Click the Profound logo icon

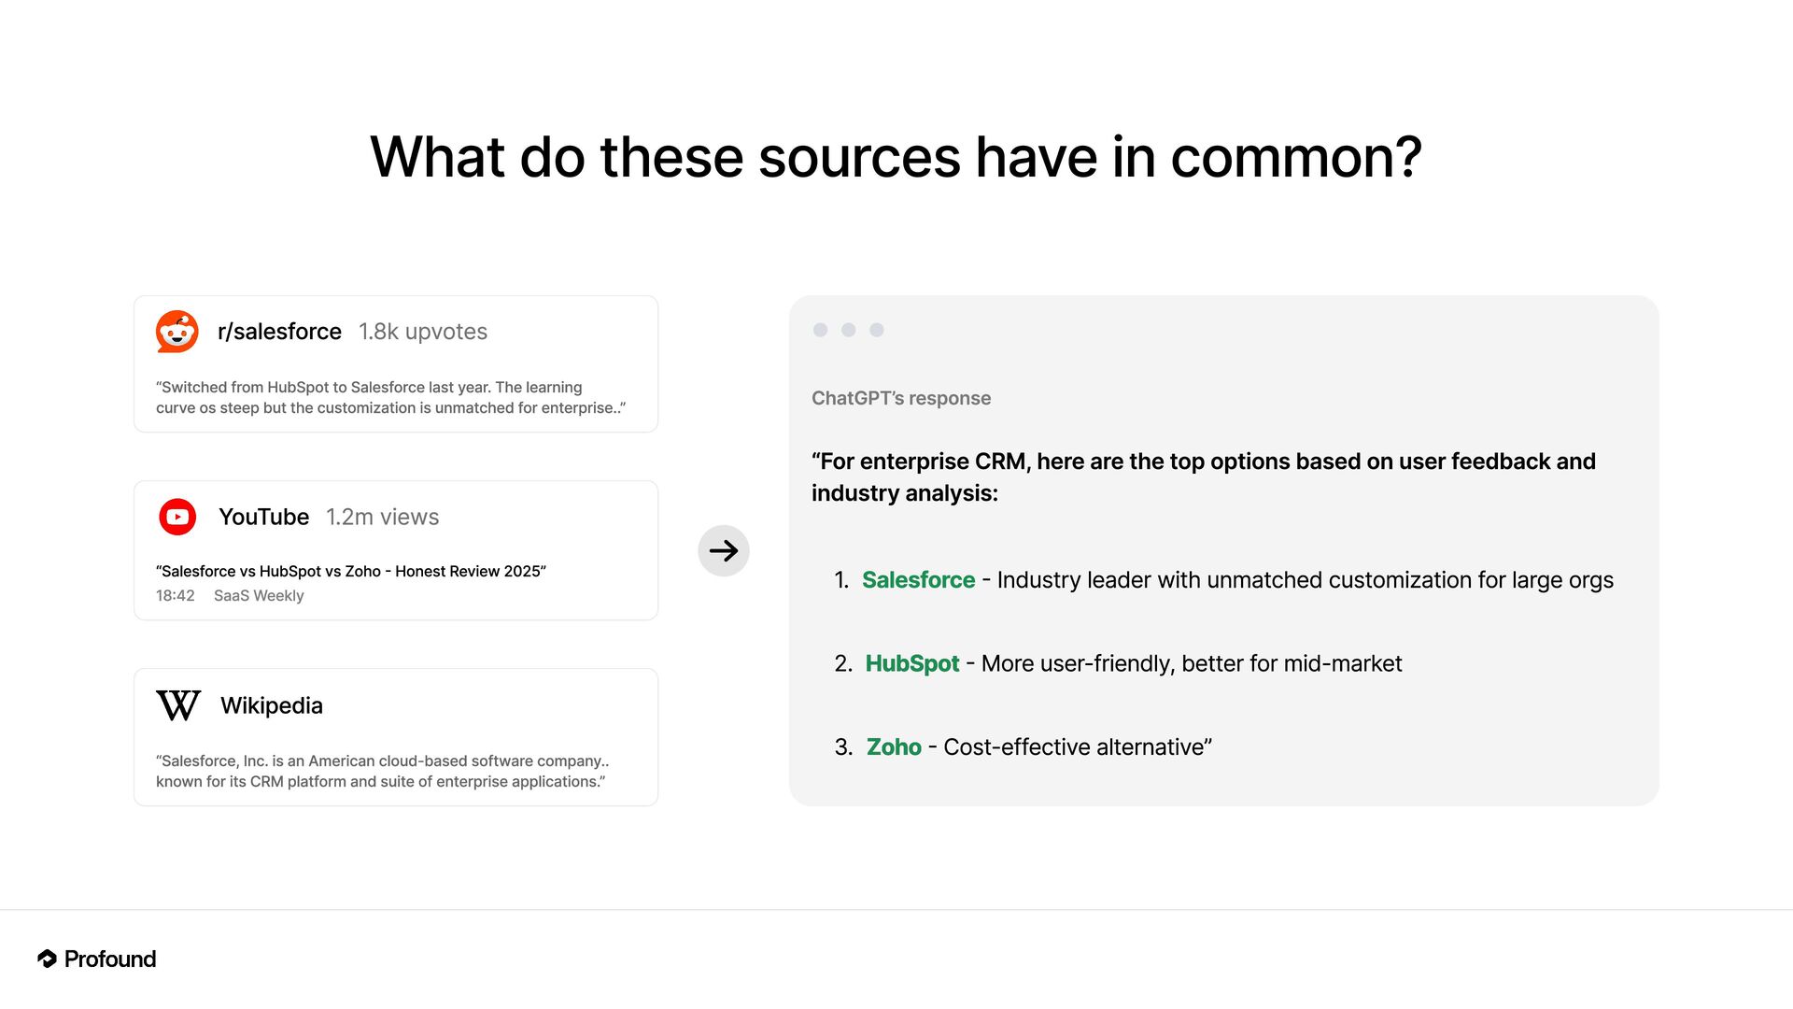pyautogui.click(x=47, y=959)
